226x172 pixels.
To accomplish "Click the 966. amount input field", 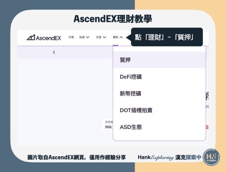I will 107,124.
